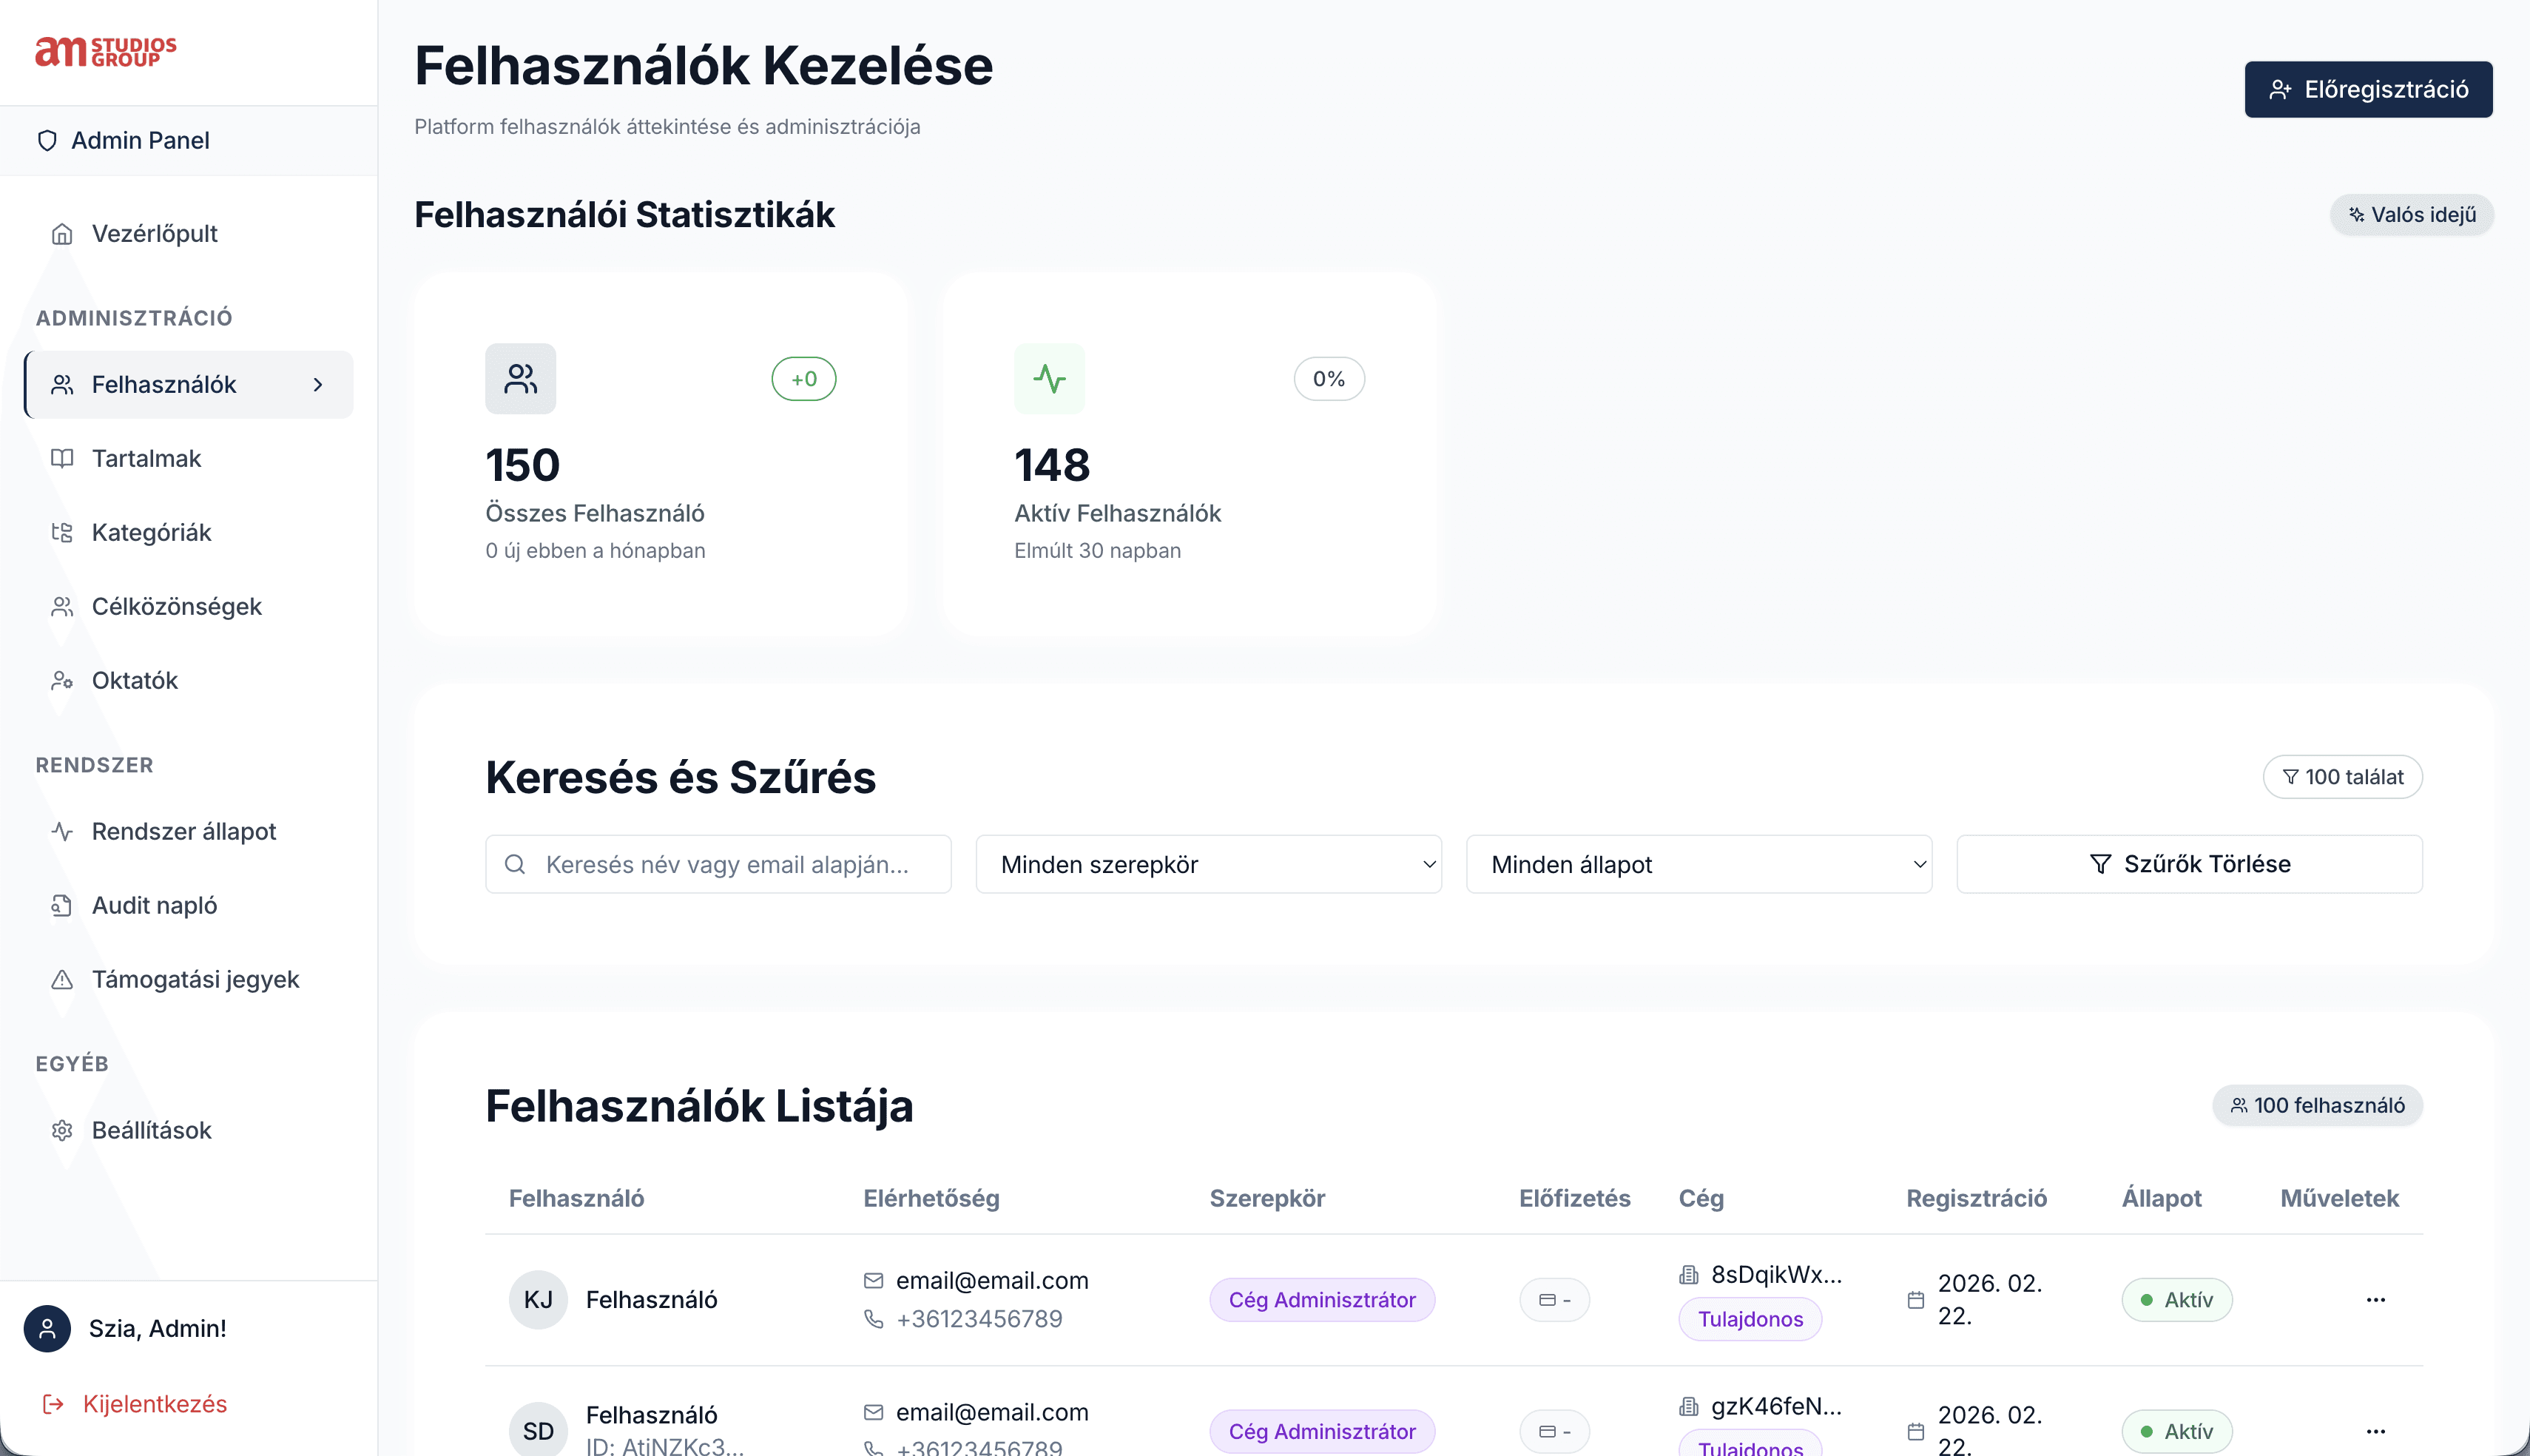This screenshot has width=2530, height=1456.
Task: Go to Vezérlőpult in the sidebar
Action: [154, 234]
